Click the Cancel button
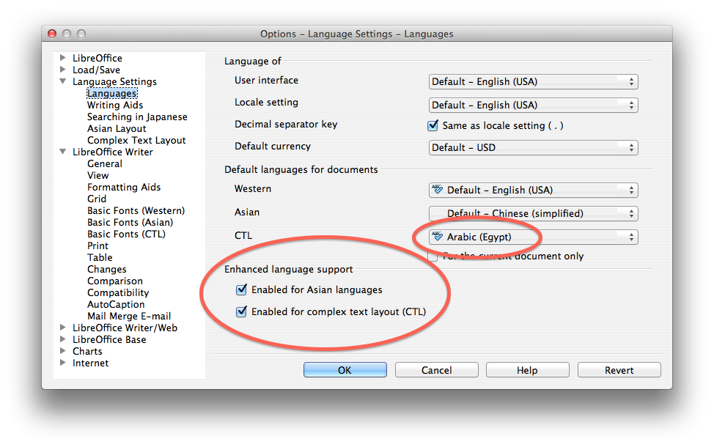This screenshot has height=447, width=714. pos(437,370)
